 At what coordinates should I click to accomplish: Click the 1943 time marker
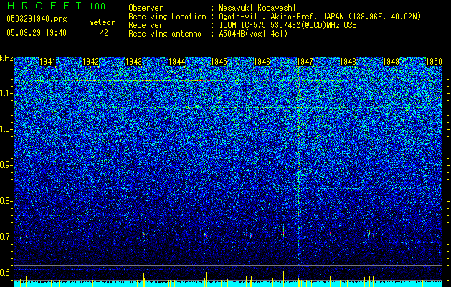coord(134,62)
